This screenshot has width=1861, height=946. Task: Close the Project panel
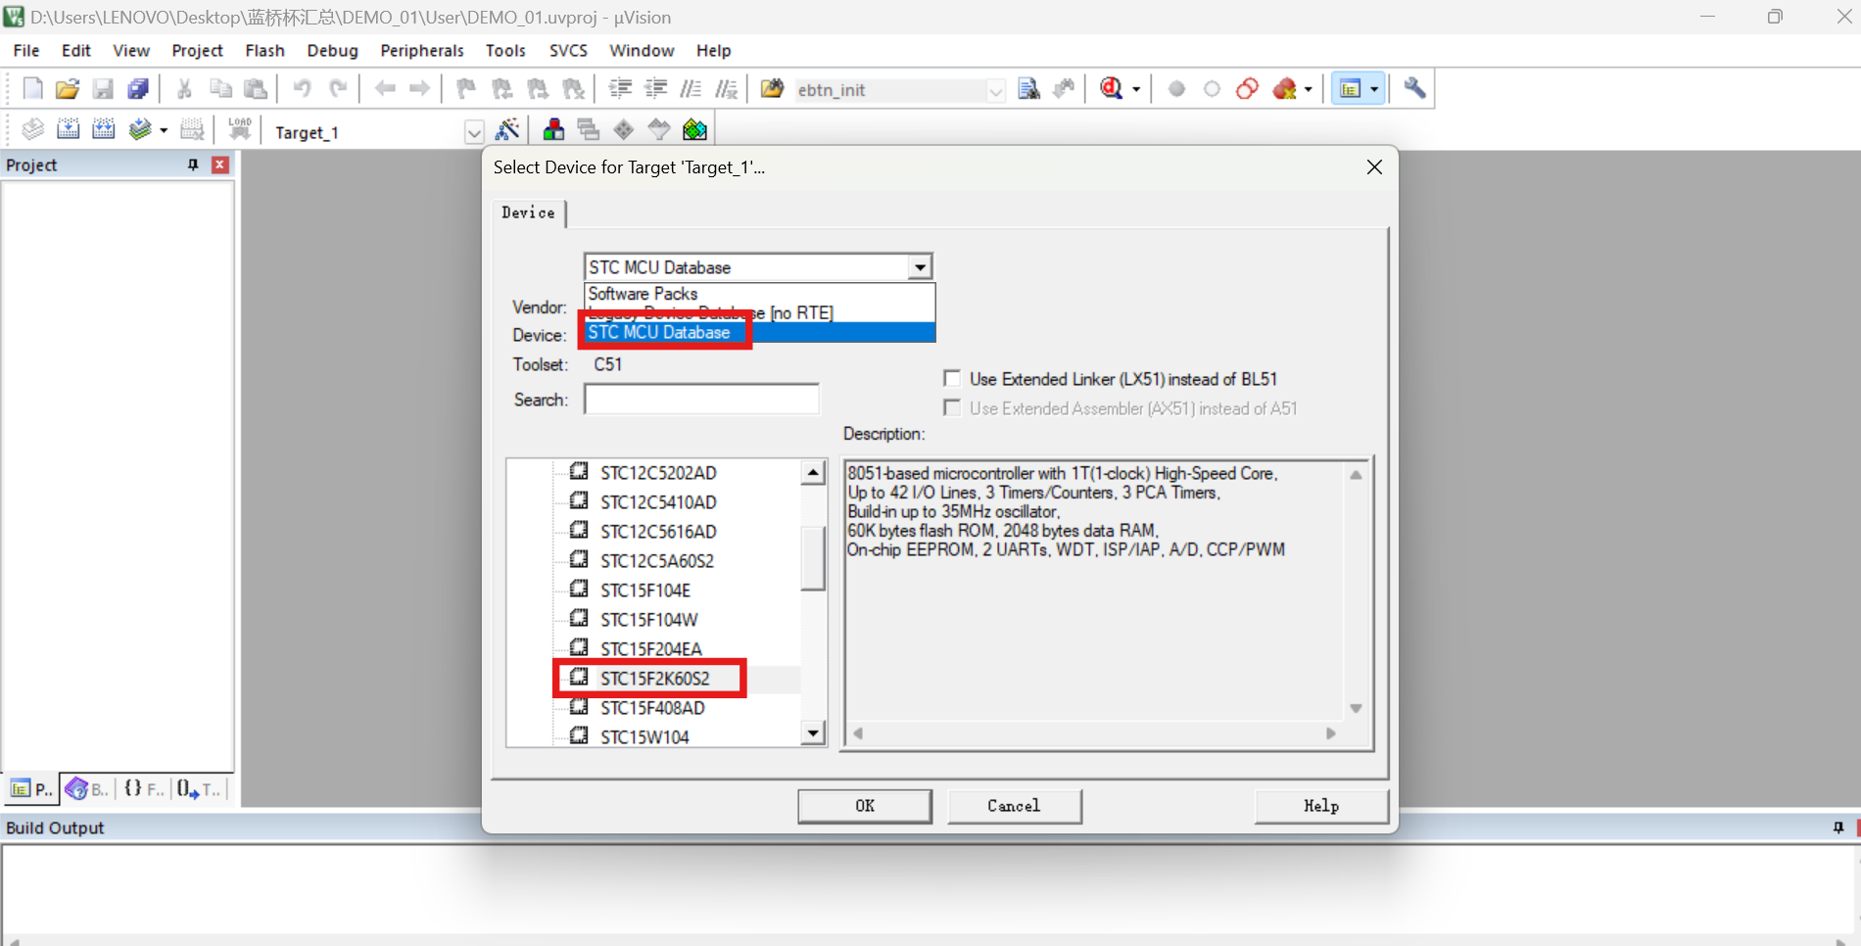[x=220, y=165]
